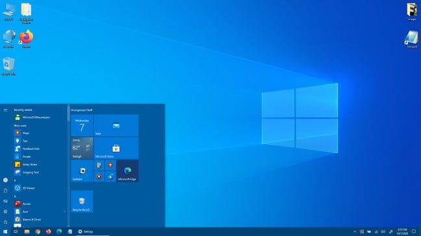Viewport: 421px width, 236px height.
Task: Launch the Microsoft Edge tile
Action: pos(127,171)
